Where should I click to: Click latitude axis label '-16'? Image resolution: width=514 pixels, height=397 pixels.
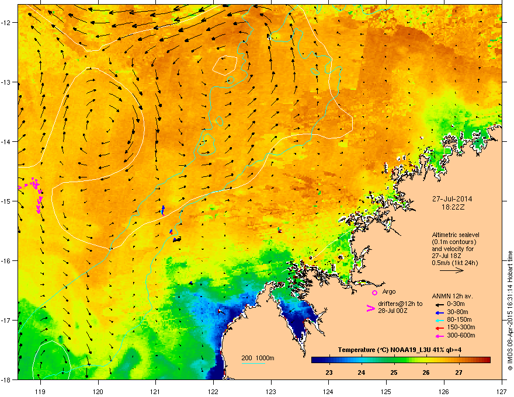(x=6, y=261)
